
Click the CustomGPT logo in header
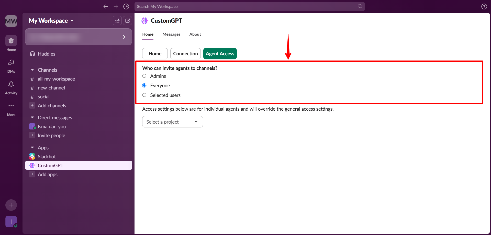click(x=144, y=21)
